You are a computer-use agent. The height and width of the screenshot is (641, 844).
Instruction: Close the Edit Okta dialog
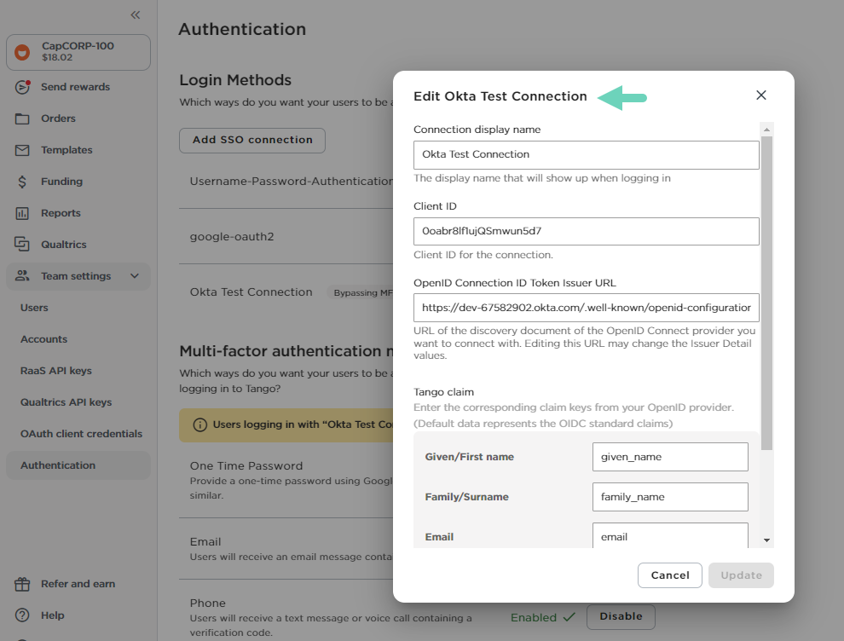pos(761,95)
